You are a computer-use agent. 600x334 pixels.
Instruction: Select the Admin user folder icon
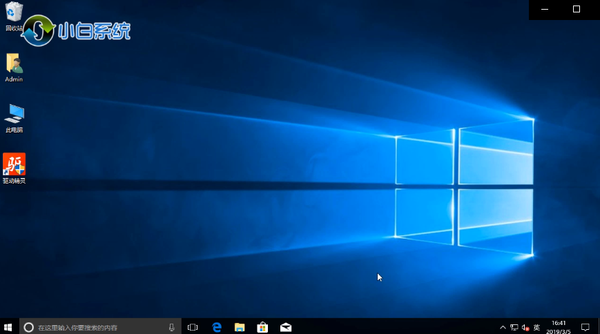tap(14, 64)
